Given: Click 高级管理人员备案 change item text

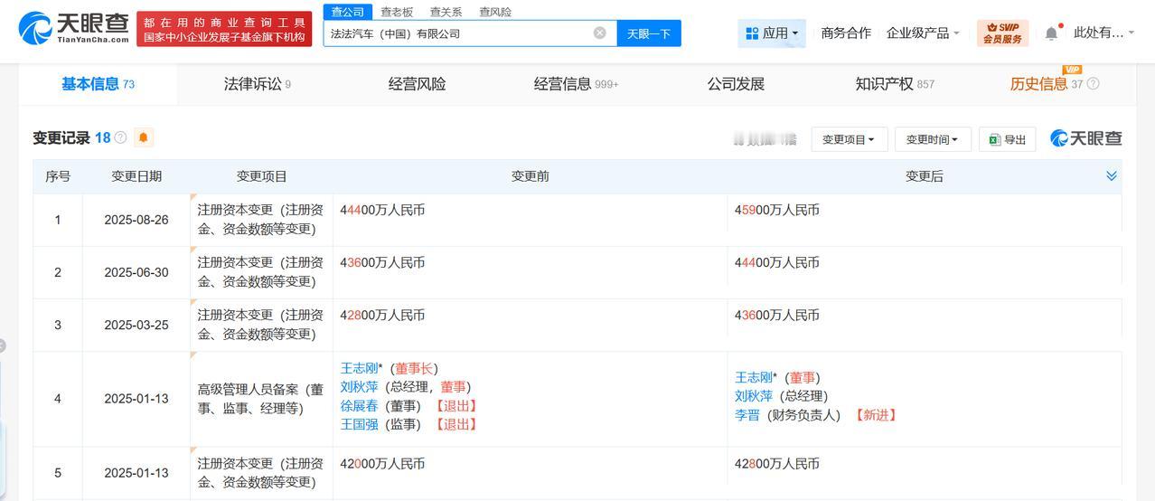Looking at the screenshot, I should click(260, 399).
